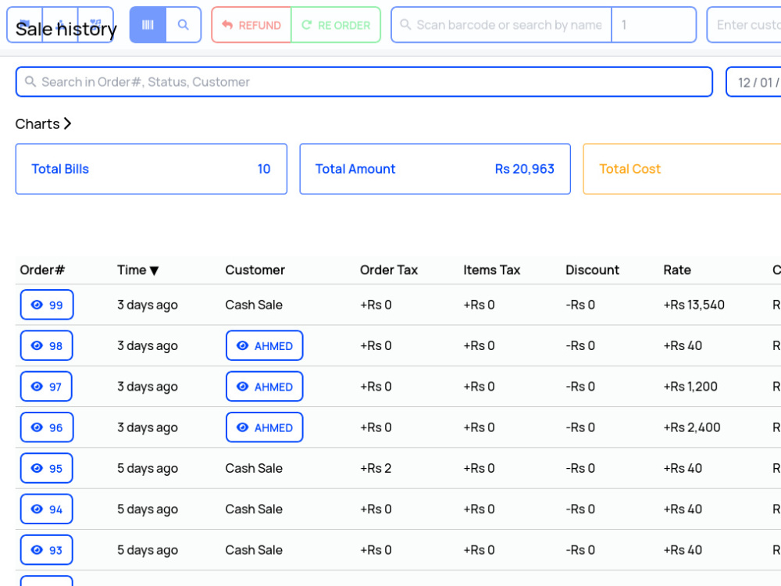View order 97 details
This screenshot has height=586, width=781.
46,386
